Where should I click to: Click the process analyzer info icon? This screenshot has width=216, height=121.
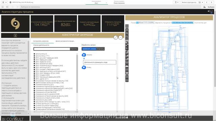tap(127, 26)
